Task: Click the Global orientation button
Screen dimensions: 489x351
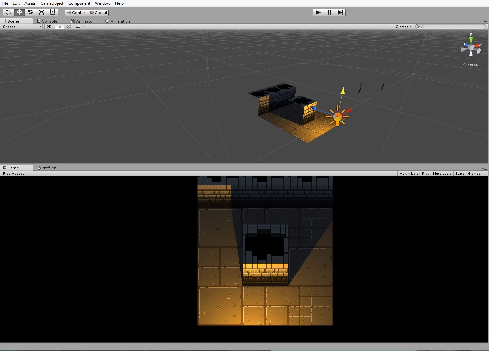Action: coord(98,12)
